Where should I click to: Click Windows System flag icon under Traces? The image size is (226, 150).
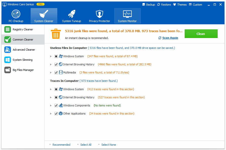pos(61,89)
